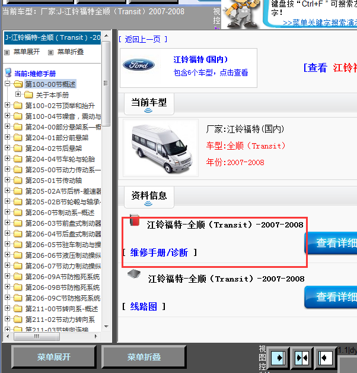Click 查看详细 button beside 线路图
This screenshot has width=357, height=373.
point(331,297)
